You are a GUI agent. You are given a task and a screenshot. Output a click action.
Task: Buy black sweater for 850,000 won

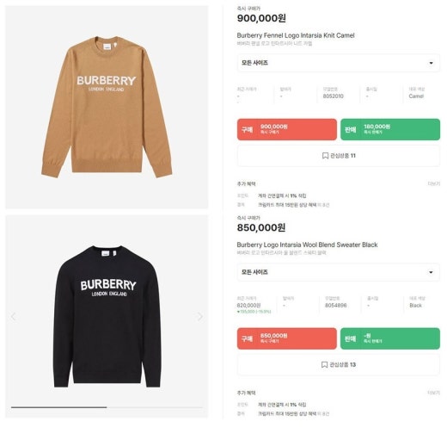287,338
